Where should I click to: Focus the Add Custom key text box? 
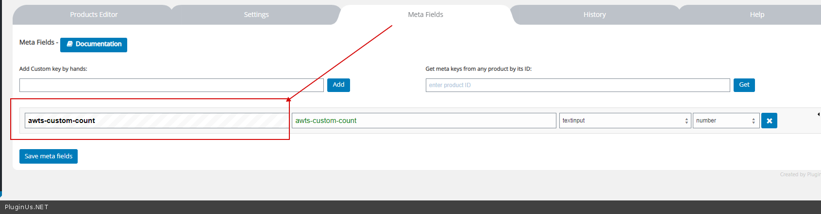(171, 85)
